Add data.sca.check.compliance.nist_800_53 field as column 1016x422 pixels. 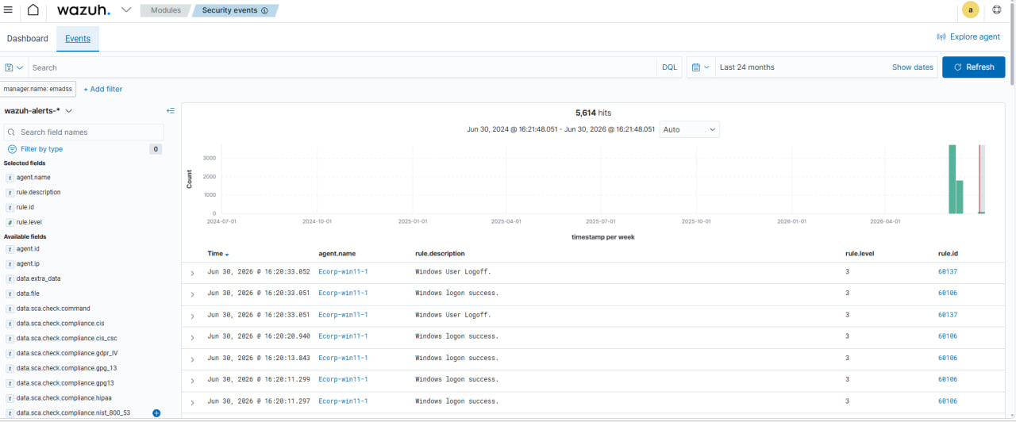click(156, 413)
